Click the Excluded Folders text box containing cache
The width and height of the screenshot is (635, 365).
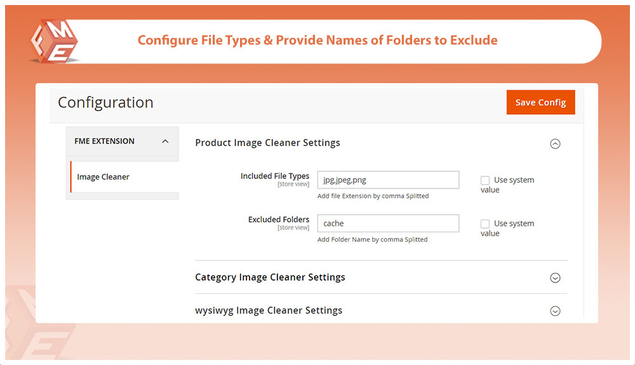coord(388,223)
